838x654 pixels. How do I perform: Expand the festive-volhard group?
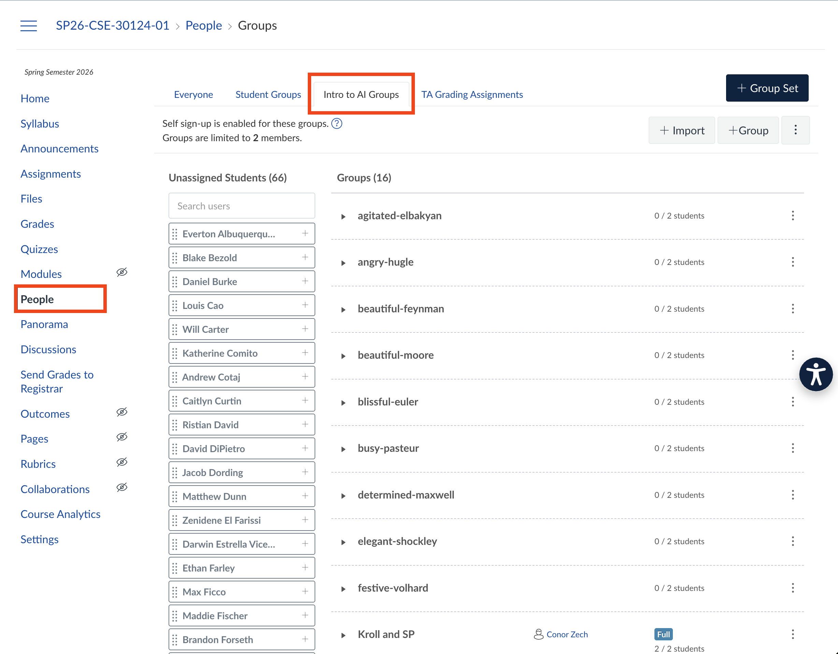click(343, 589)
